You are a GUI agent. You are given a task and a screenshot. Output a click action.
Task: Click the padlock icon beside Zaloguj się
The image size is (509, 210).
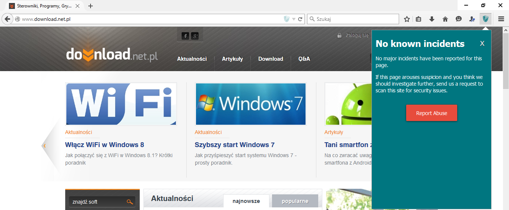click(x=339, y=35)
